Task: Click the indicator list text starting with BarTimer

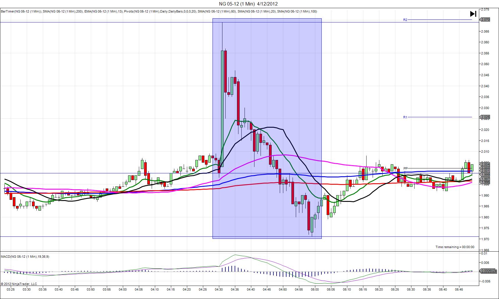Action: 159,12
